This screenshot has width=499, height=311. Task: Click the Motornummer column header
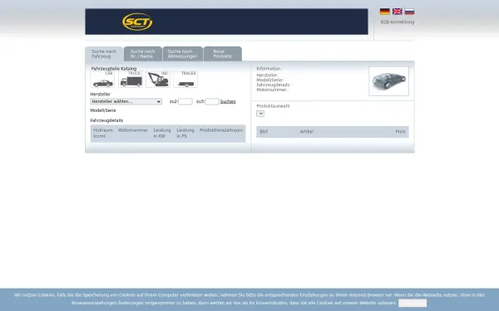point(133,130)
